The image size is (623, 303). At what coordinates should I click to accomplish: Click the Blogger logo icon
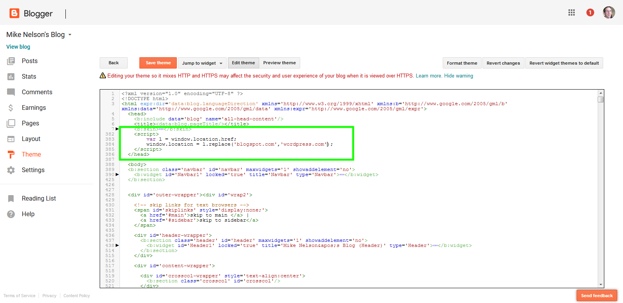(x=14, y=13)
